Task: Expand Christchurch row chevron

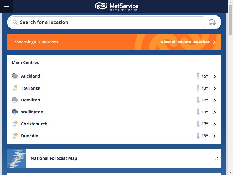Action: pos(215,124)
